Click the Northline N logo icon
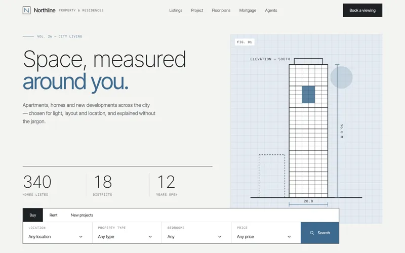Viewport: 405px width, 253px height. click(x=27, y=10)
